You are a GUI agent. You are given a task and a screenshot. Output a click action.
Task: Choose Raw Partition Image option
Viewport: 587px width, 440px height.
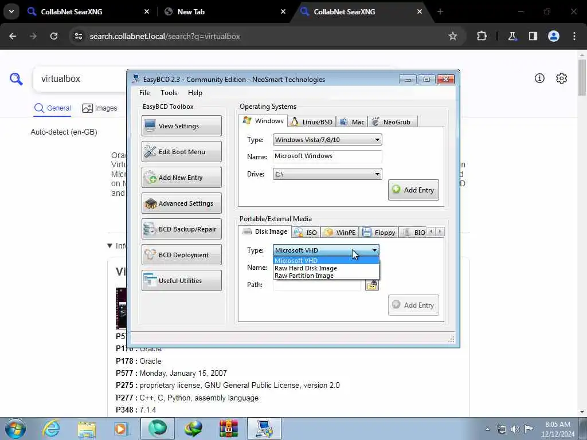[326, 276]
